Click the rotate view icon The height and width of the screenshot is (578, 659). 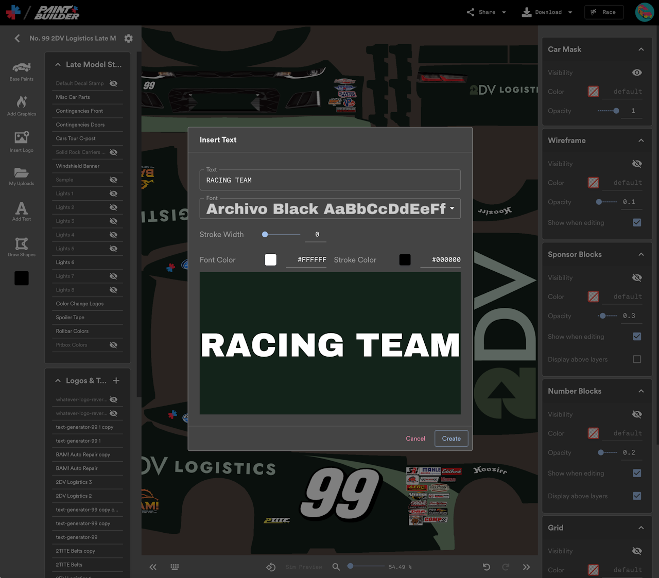pyautogui.click(x=271, y=567)
